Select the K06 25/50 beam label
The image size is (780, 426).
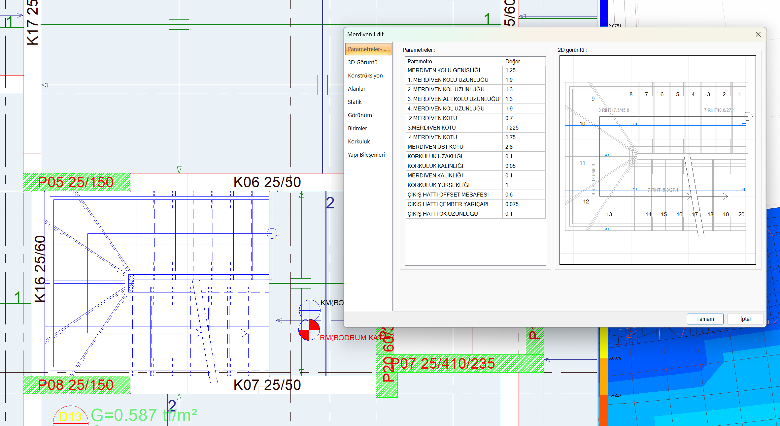pos(267,182)
